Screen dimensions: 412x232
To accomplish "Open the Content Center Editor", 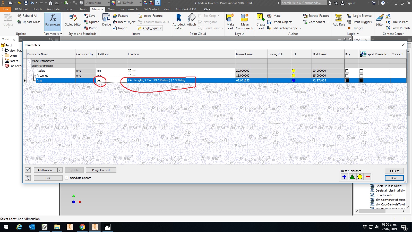I will [380, 20].
